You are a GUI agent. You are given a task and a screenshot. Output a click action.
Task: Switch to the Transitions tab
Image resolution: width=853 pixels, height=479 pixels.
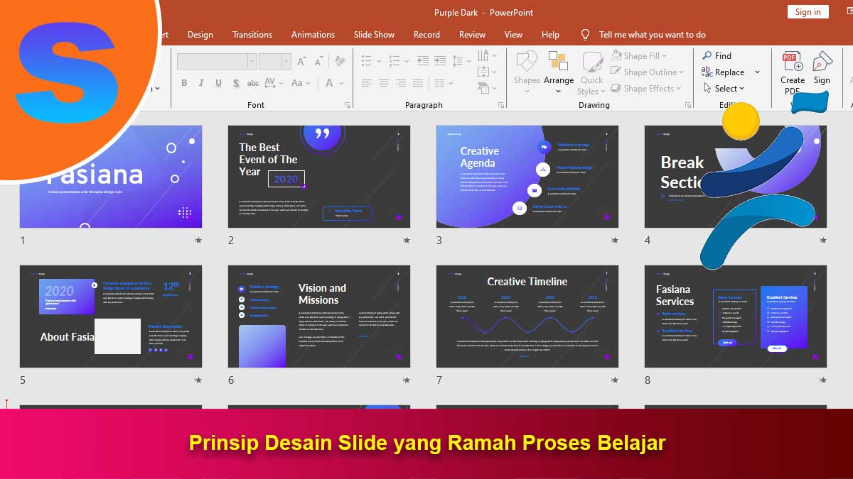pyautogui.click(x=252, y=34)
